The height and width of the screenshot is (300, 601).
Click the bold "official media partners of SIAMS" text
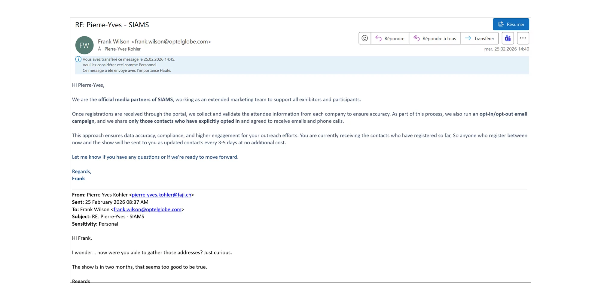click(136, 100)
